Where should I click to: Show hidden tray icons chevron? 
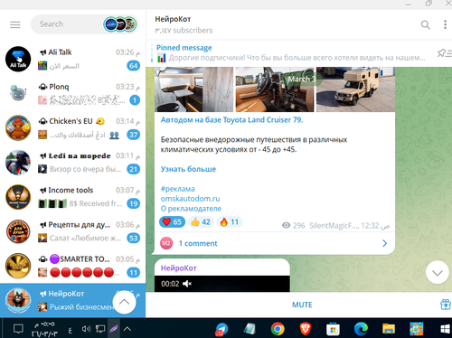pyautogui.click(x=127, y=329)
